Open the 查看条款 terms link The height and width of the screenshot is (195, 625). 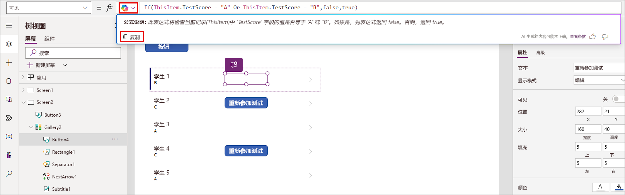[578, 37]
